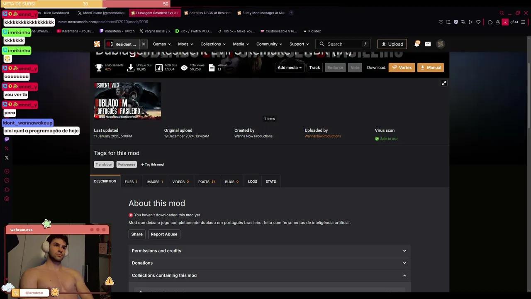Click the Translation tag
The height and width of the screenshot is (299, 531).
(x=104, y=164)
